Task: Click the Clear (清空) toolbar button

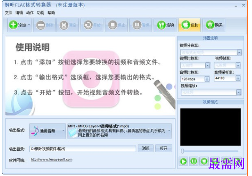Action: [x=67, y=25]
